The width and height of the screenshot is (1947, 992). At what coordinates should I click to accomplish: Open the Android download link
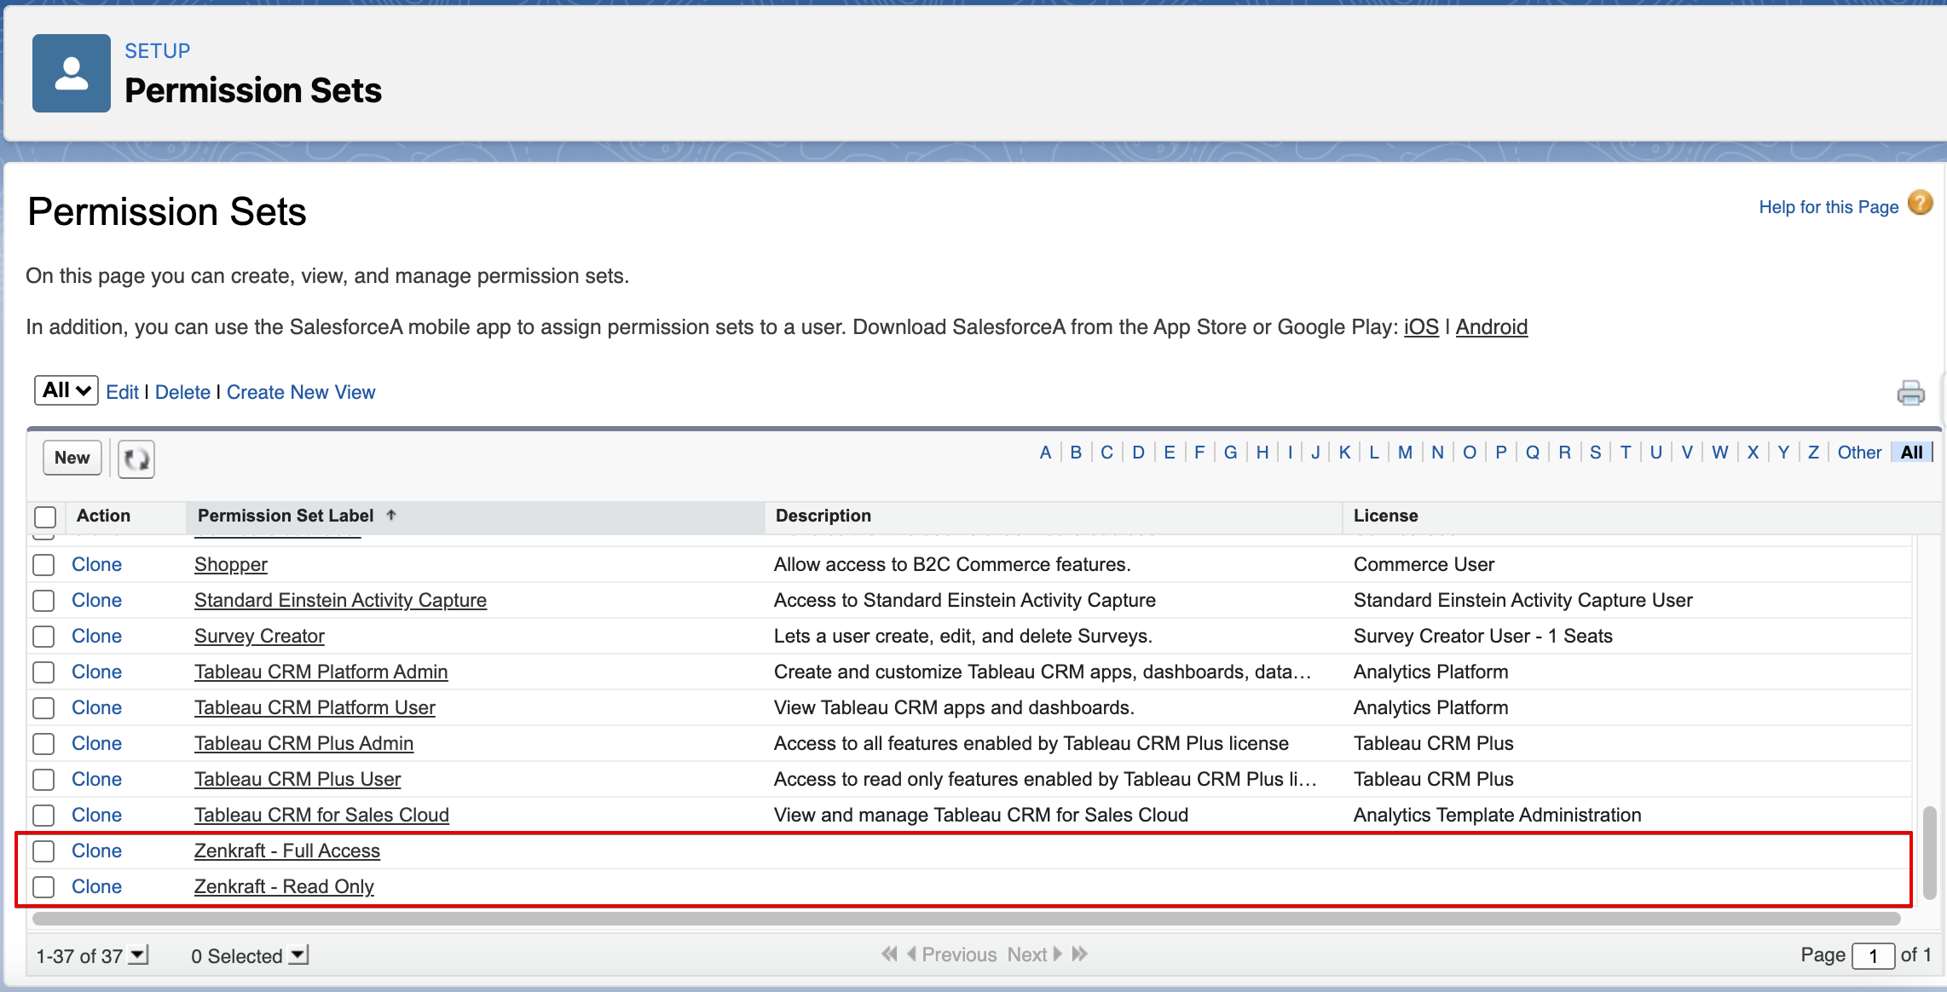[1491, 327]
